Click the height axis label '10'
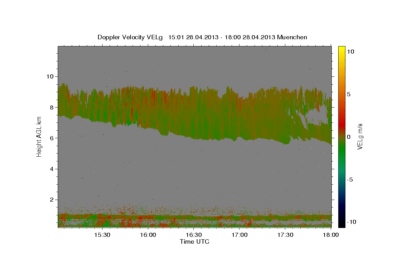Viewport: 410px width, 273px height. pos(51,76)
